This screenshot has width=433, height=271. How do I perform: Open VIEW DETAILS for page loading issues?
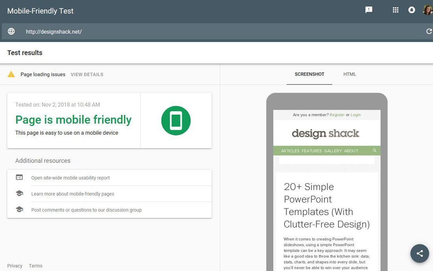pyautogui.click(x=87, y=74)
